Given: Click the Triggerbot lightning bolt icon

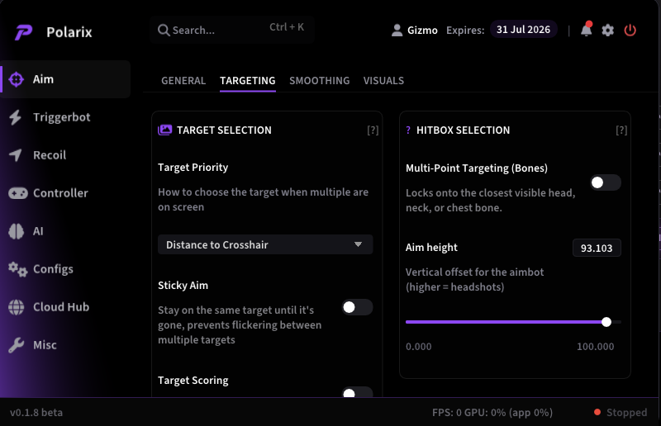Looking at the screenshot, I should click(15, 117).
